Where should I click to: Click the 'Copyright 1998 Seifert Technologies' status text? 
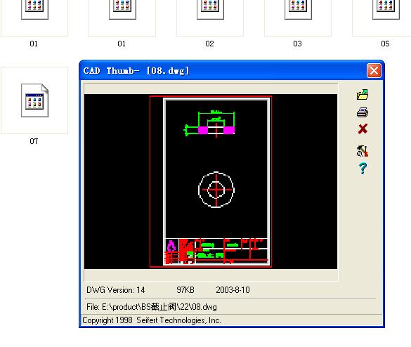point(152,320)
